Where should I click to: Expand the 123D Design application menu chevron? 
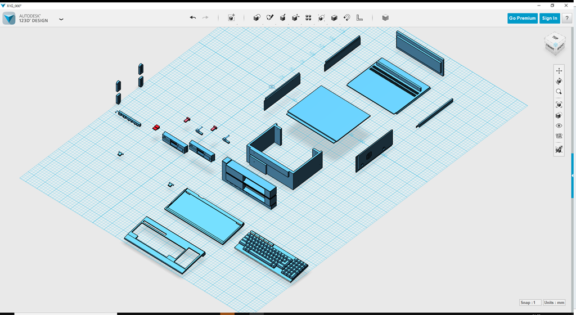(61, 19)
